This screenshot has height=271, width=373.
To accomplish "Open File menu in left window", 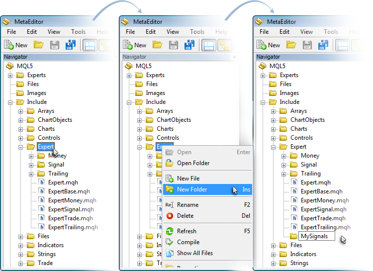I will [x=11, y=32].
